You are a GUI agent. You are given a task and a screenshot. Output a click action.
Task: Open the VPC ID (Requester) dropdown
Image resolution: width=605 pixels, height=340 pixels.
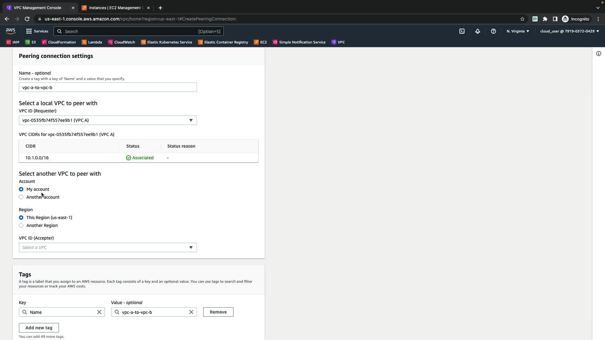click(x=108, y=120)
